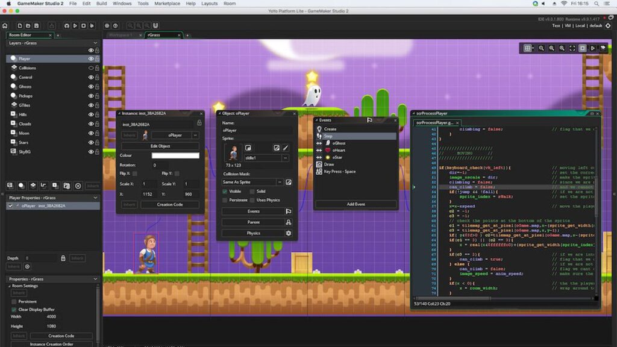Toggle the room grid icon
617x347 pixels.
[x=527, y=48]
